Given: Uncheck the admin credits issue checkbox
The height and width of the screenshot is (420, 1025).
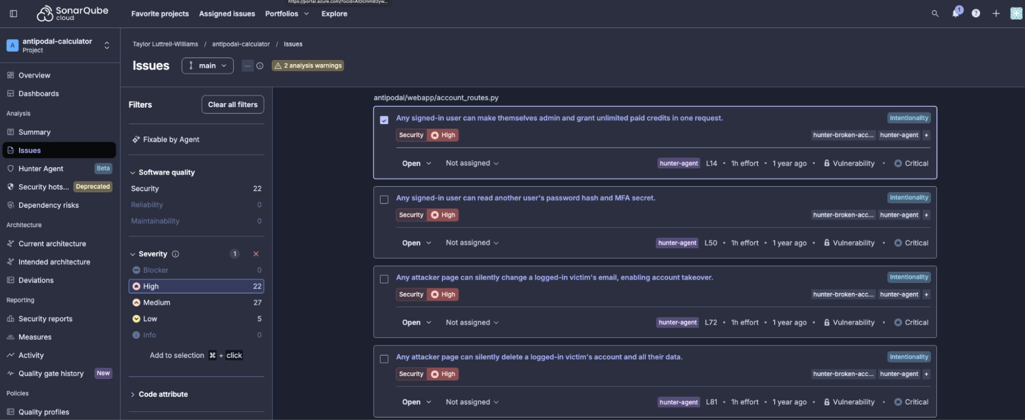Looking at the screenshot, I should pos(384,120).
